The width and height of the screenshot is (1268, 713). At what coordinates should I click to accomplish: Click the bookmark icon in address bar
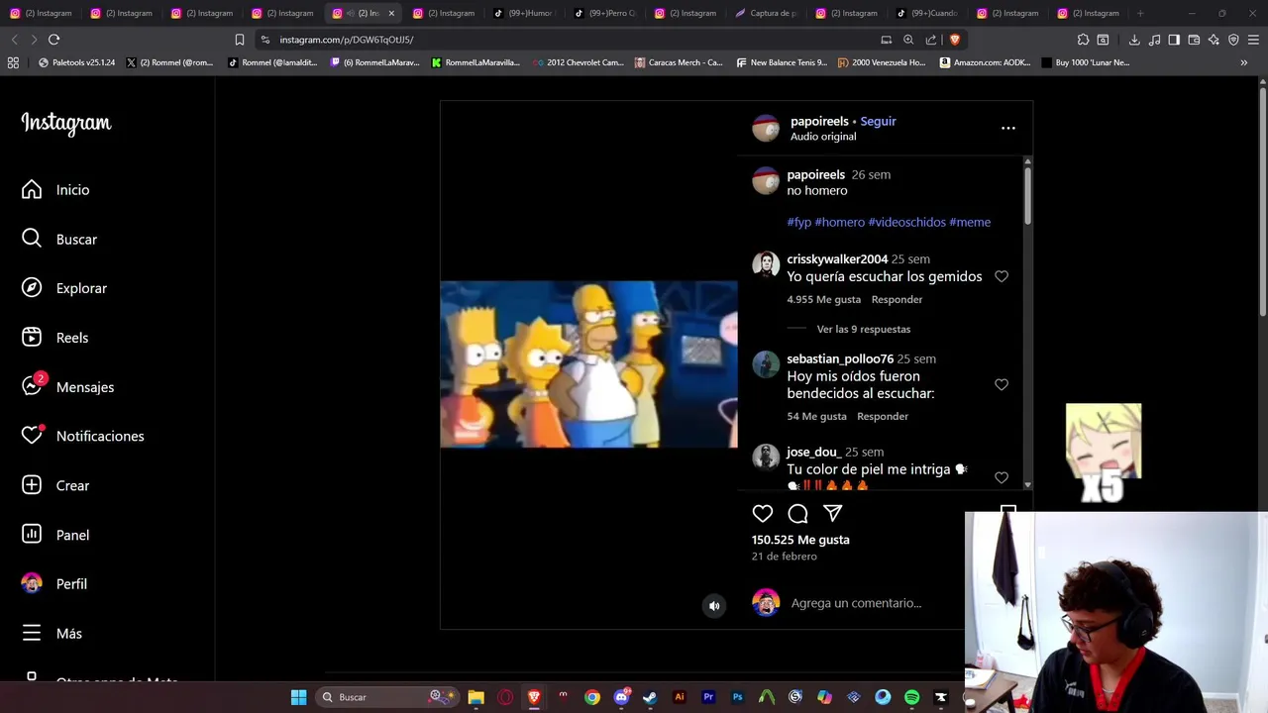(x=239, y=40)
